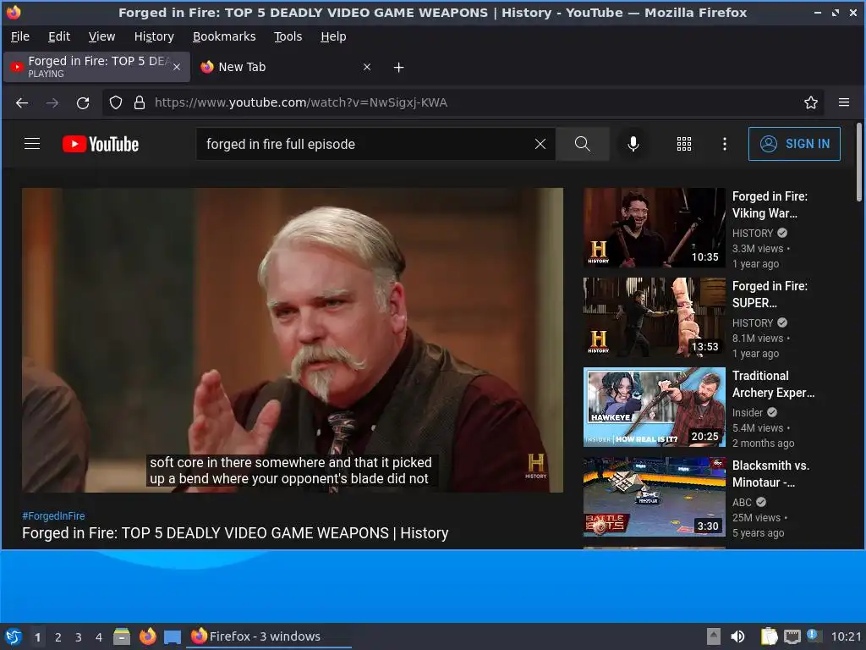This screenshot has width=866, height=650.
Task: Click the BattleBots 3:30 thumbnail
Action: [x=655, y=496]
